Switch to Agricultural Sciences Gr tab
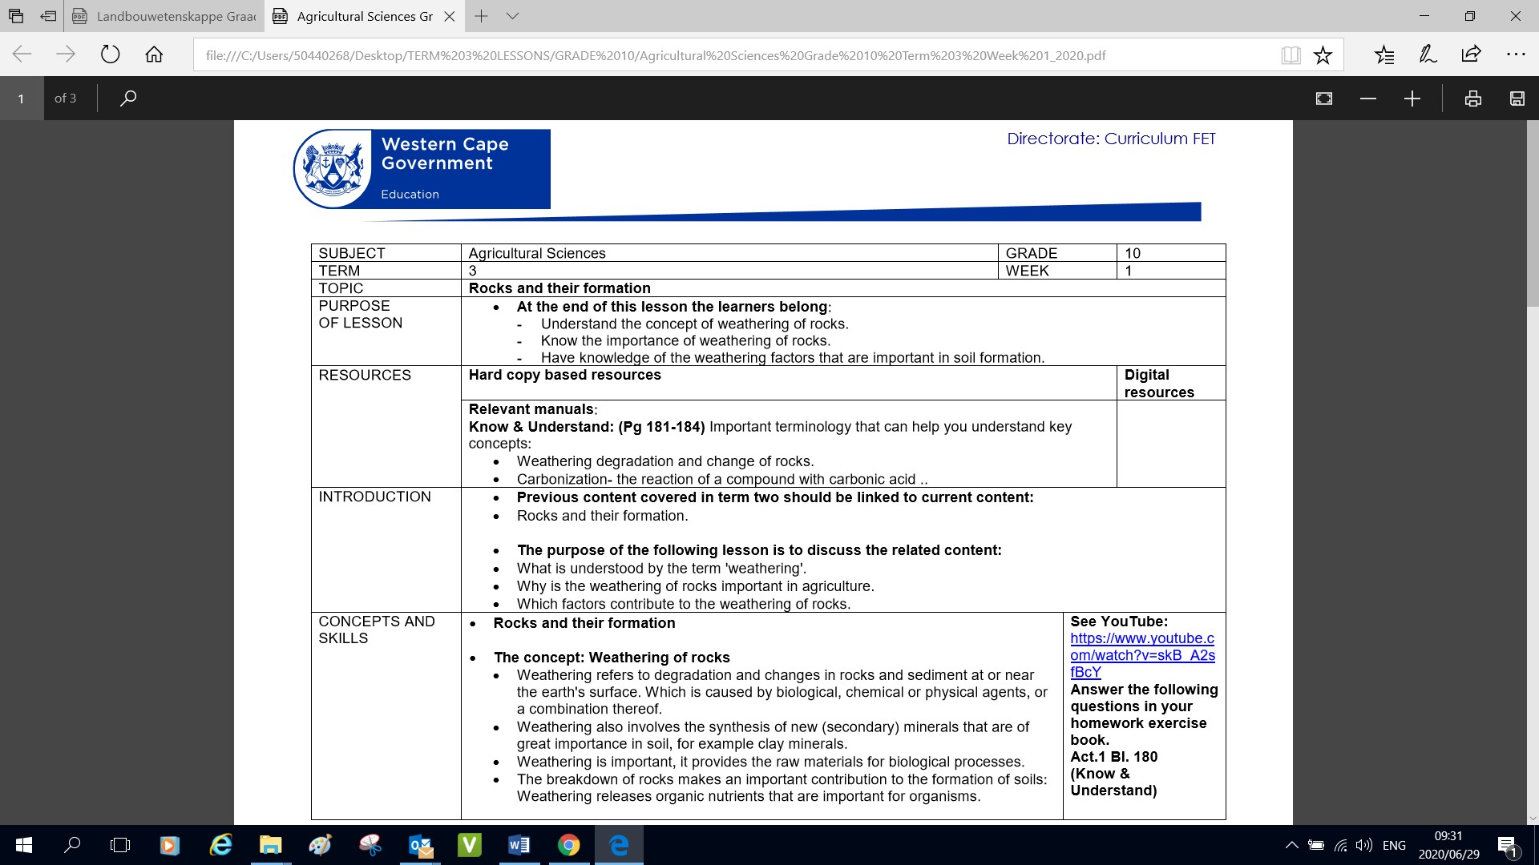The height and width of the screenshot is (865, 1539). click(353, 16)
